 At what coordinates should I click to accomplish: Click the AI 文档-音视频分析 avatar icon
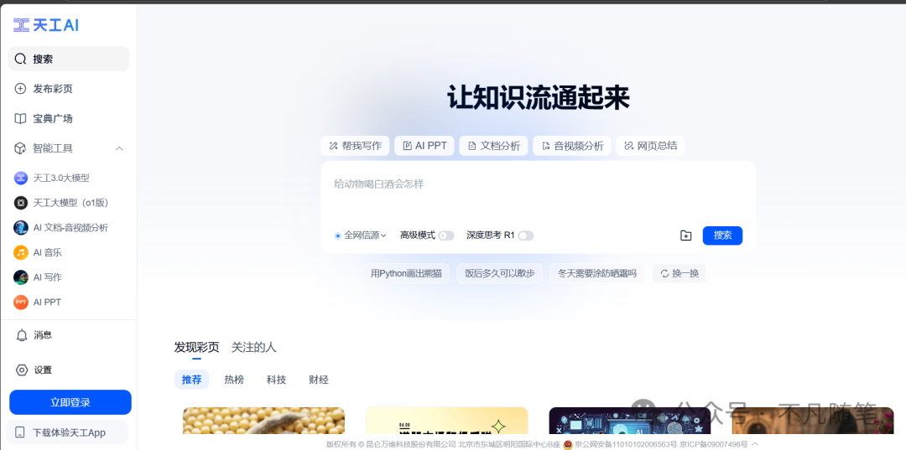click(21, 227)
